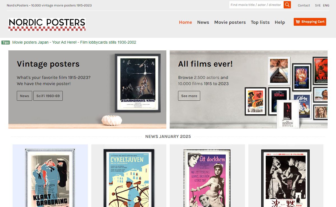Image resolution: width=336 pixels, height=207 pixels.
Task: Click the NEWS JANUARY 2025 heading
Action: point(168,137)
